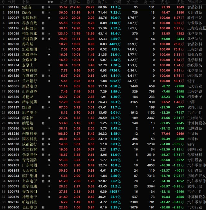Select stock name 旭光电子
The width and height of the screenshot is (206, 210).
pyautogui.click(x=30, y=113)
